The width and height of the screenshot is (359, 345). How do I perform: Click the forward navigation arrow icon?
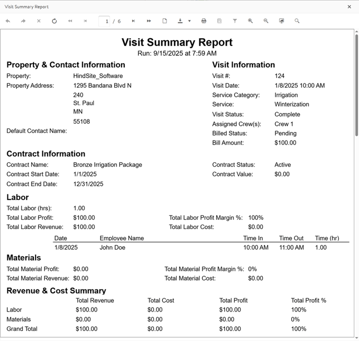pos(23,21)
